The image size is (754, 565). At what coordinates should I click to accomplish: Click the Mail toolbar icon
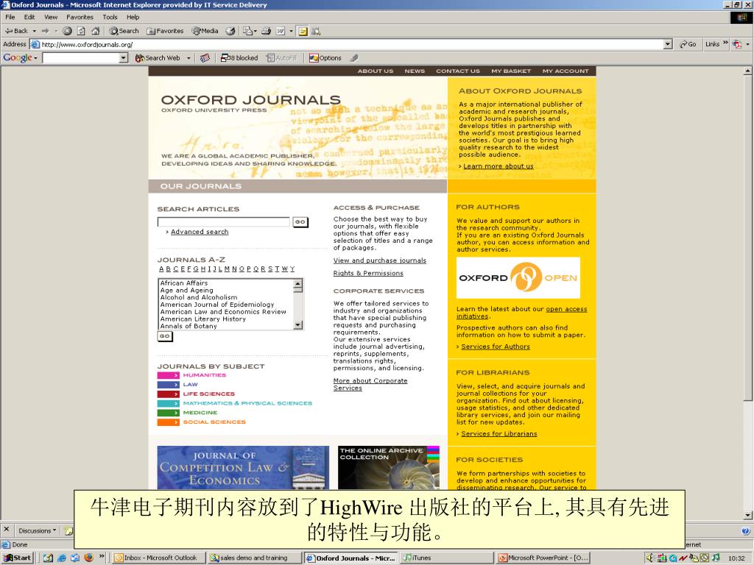247,31
